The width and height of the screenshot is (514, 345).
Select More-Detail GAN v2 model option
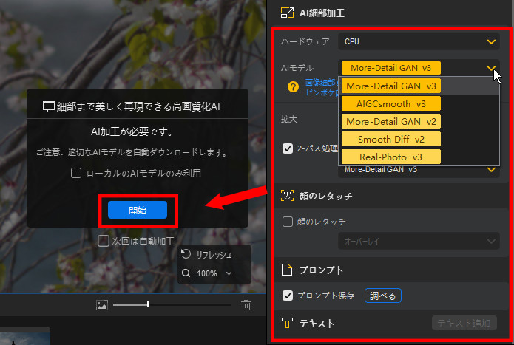pyautogui.click(x=391, y=121)
